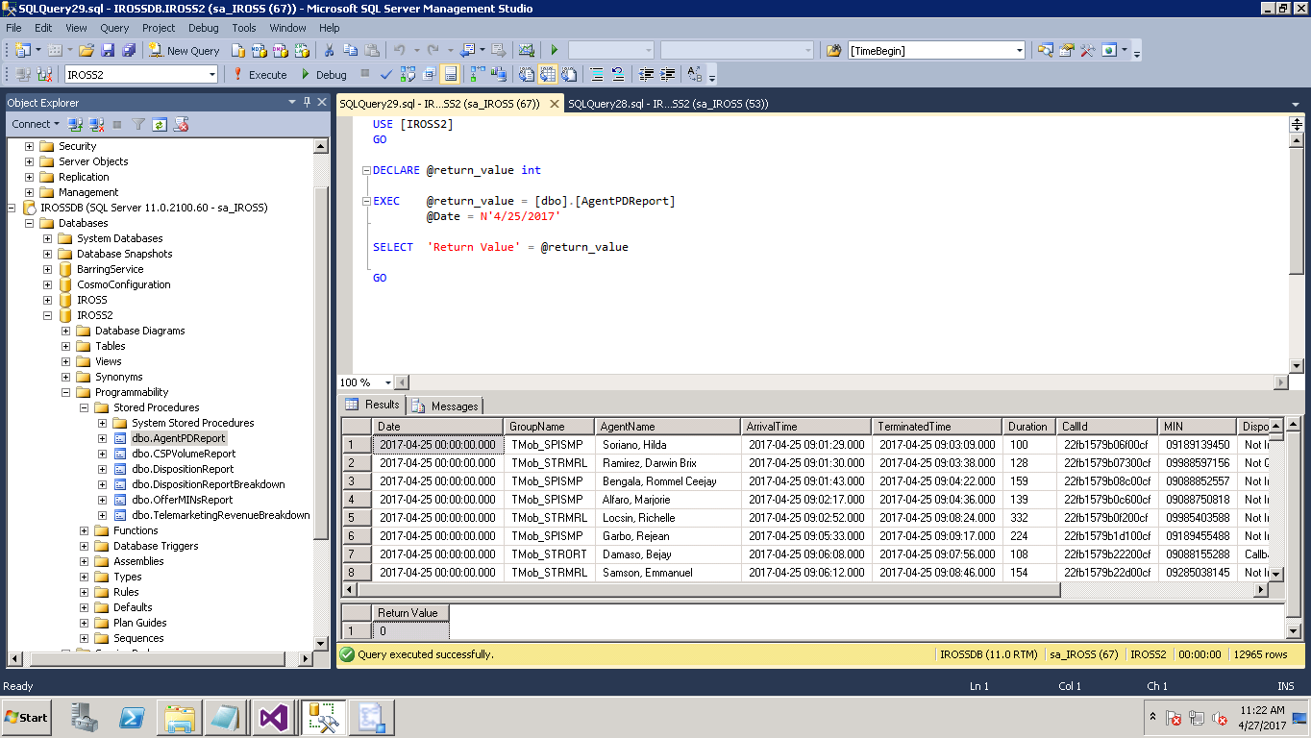Collapse the Stored Procedures tree node
1311x738 pixels.
pyautogui.click(x=85, y=407)
